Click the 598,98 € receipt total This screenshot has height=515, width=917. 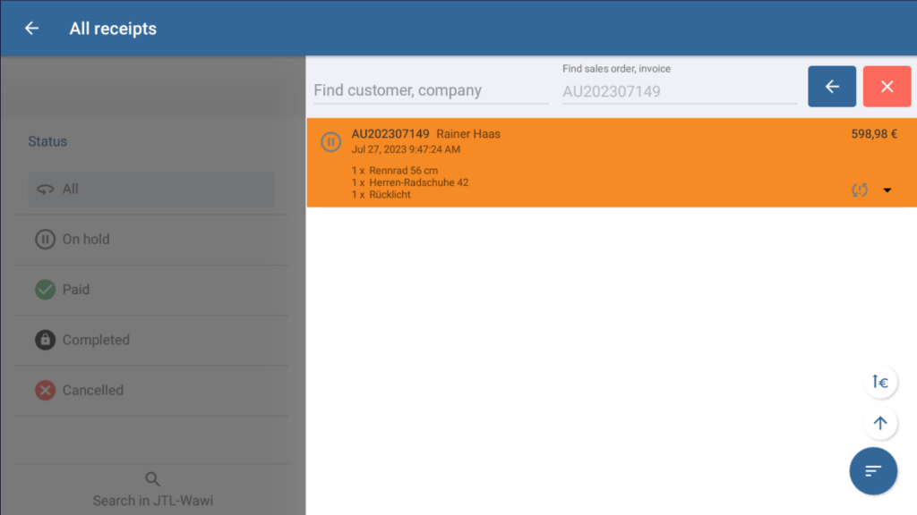point(873,134)
